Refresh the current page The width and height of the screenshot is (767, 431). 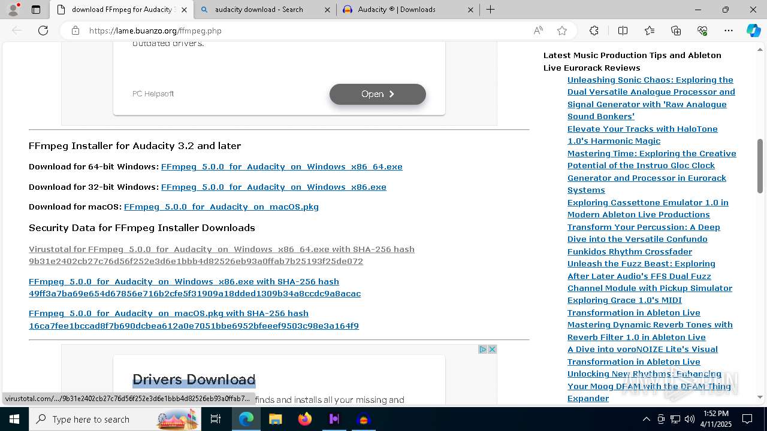point(43,31)
